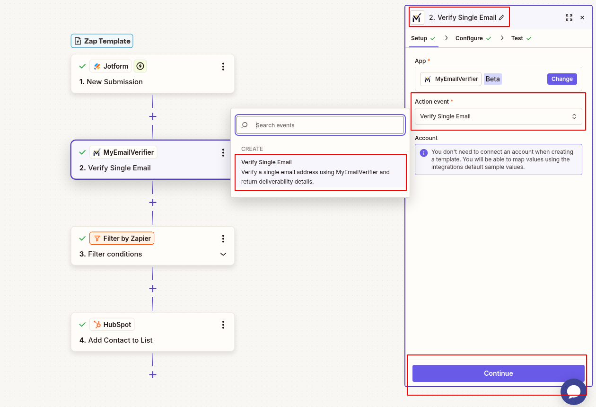Click the pencil icon to rename Verify Single Email

(502, 17)
